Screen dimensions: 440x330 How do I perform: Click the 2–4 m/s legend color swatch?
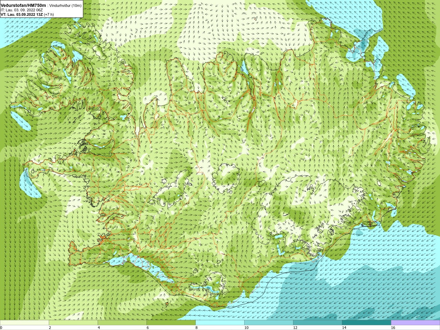coord(73,323)
